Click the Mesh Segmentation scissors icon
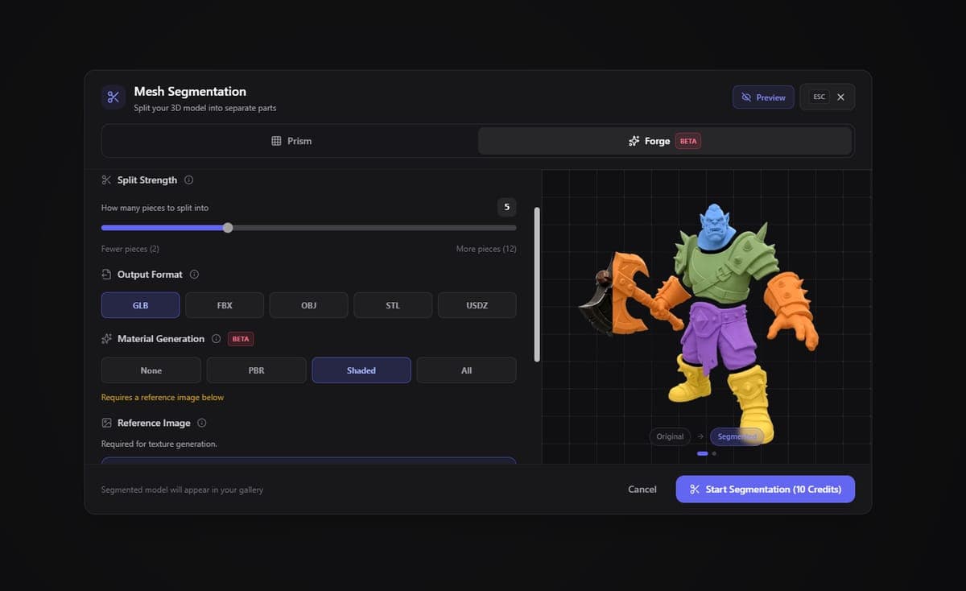Image resolution: width=966 pixels, height=591 pixels. click(x=113, y=97)
